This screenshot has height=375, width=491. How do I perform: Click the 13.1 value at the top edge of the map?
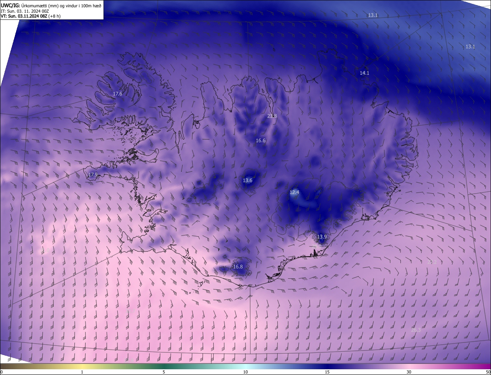click(x=373, y=15)
